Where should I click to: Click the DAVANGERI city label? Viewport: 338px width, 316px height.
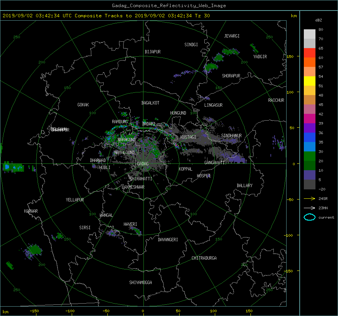coord(168,240)
